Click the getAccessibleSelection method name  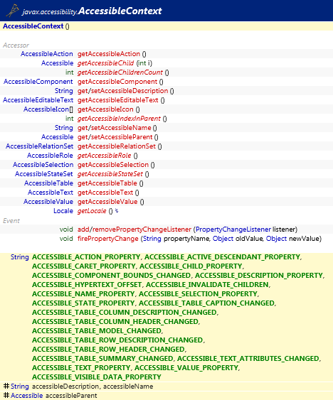pyautogui.click(x=113, y=165)
